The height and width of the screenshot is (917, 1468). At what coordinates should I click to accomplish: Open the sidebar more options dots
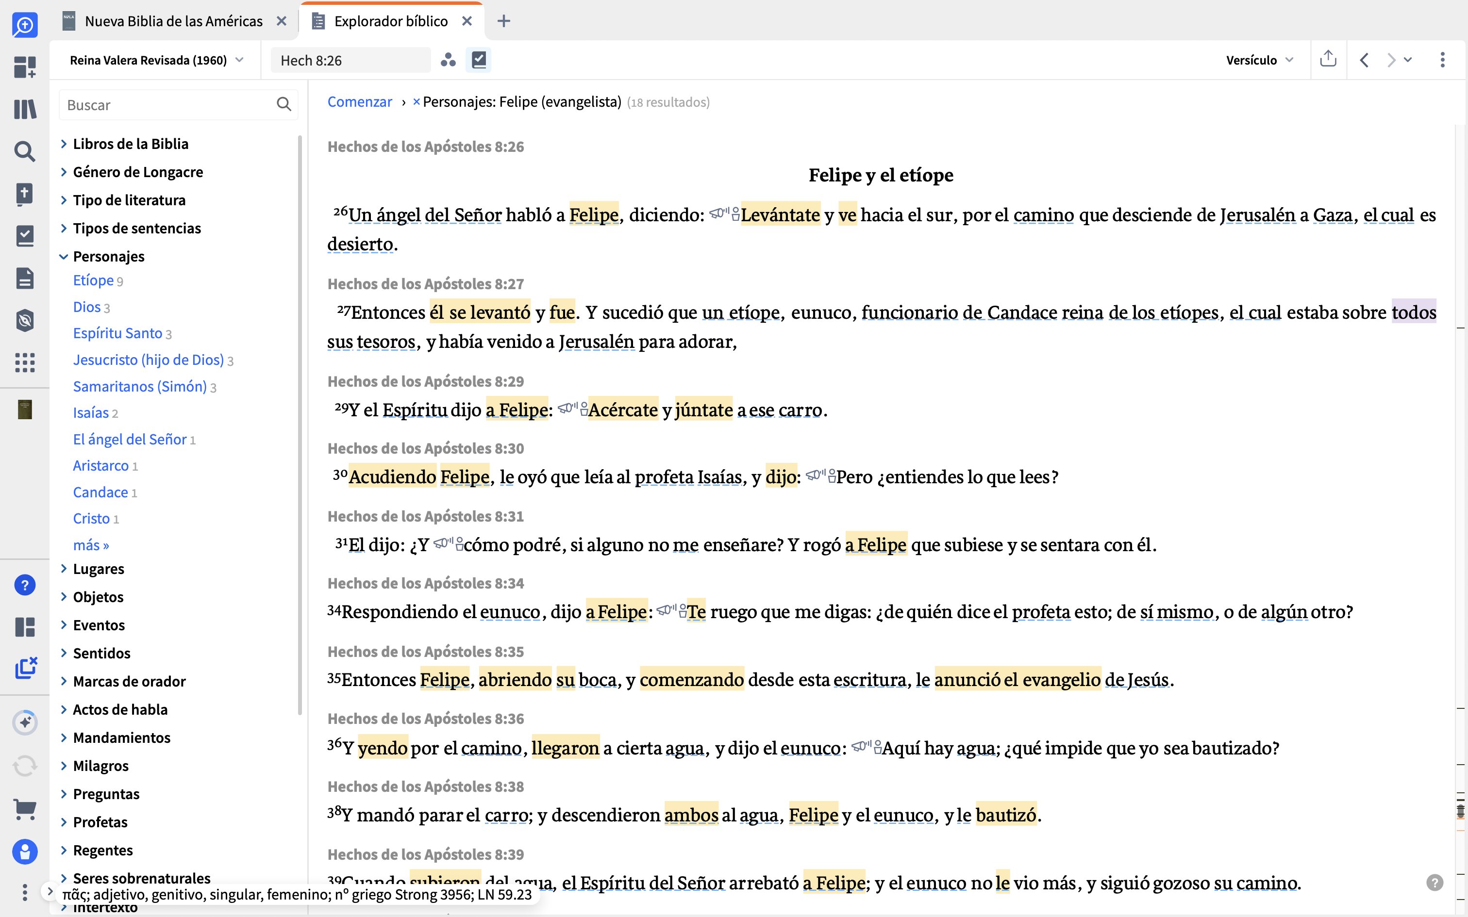pos(25,892)
